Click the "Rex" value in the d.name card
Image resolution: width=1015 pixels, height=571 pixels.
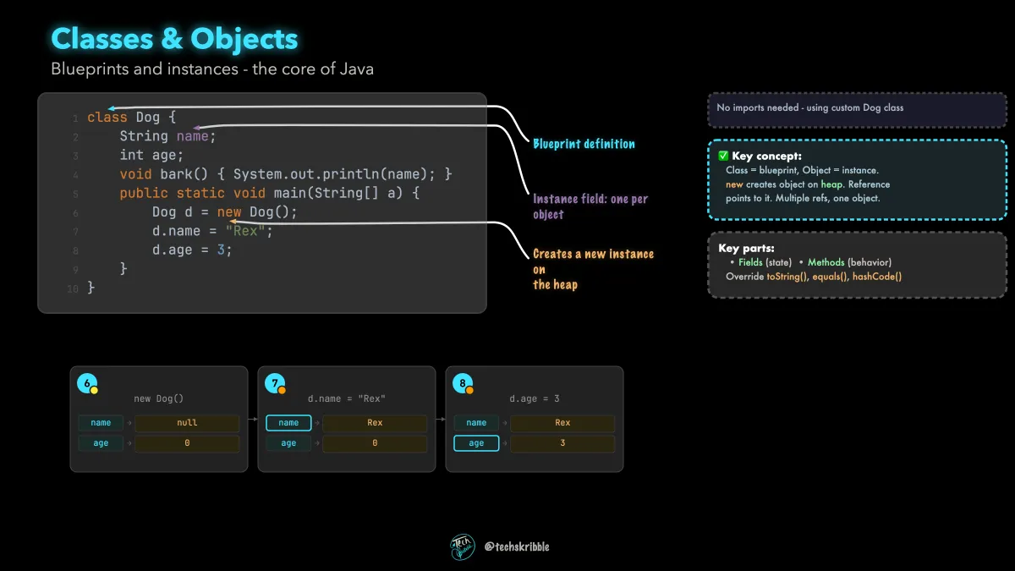375,423
